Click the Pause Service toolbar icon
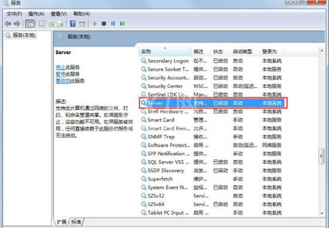Viewport: 329px width, 228px height. [x=113, y=24]
